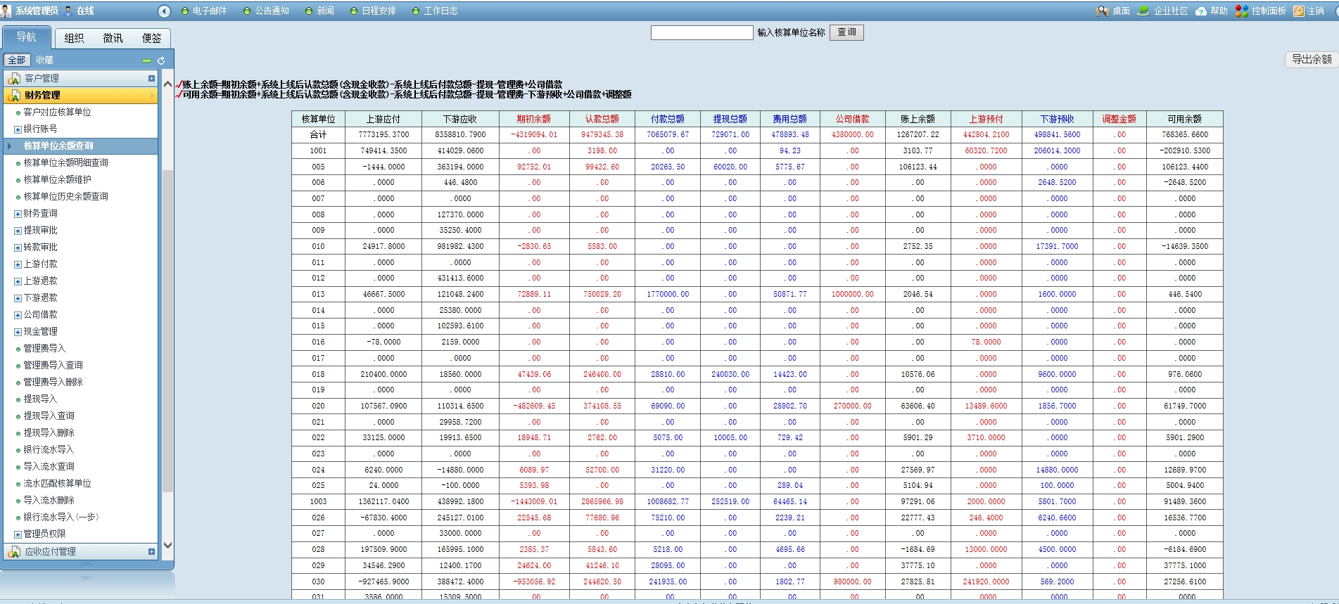Click the 核算单位名称 search input field
This screenshot has height=604, width=1339.
tap(702, 33)
